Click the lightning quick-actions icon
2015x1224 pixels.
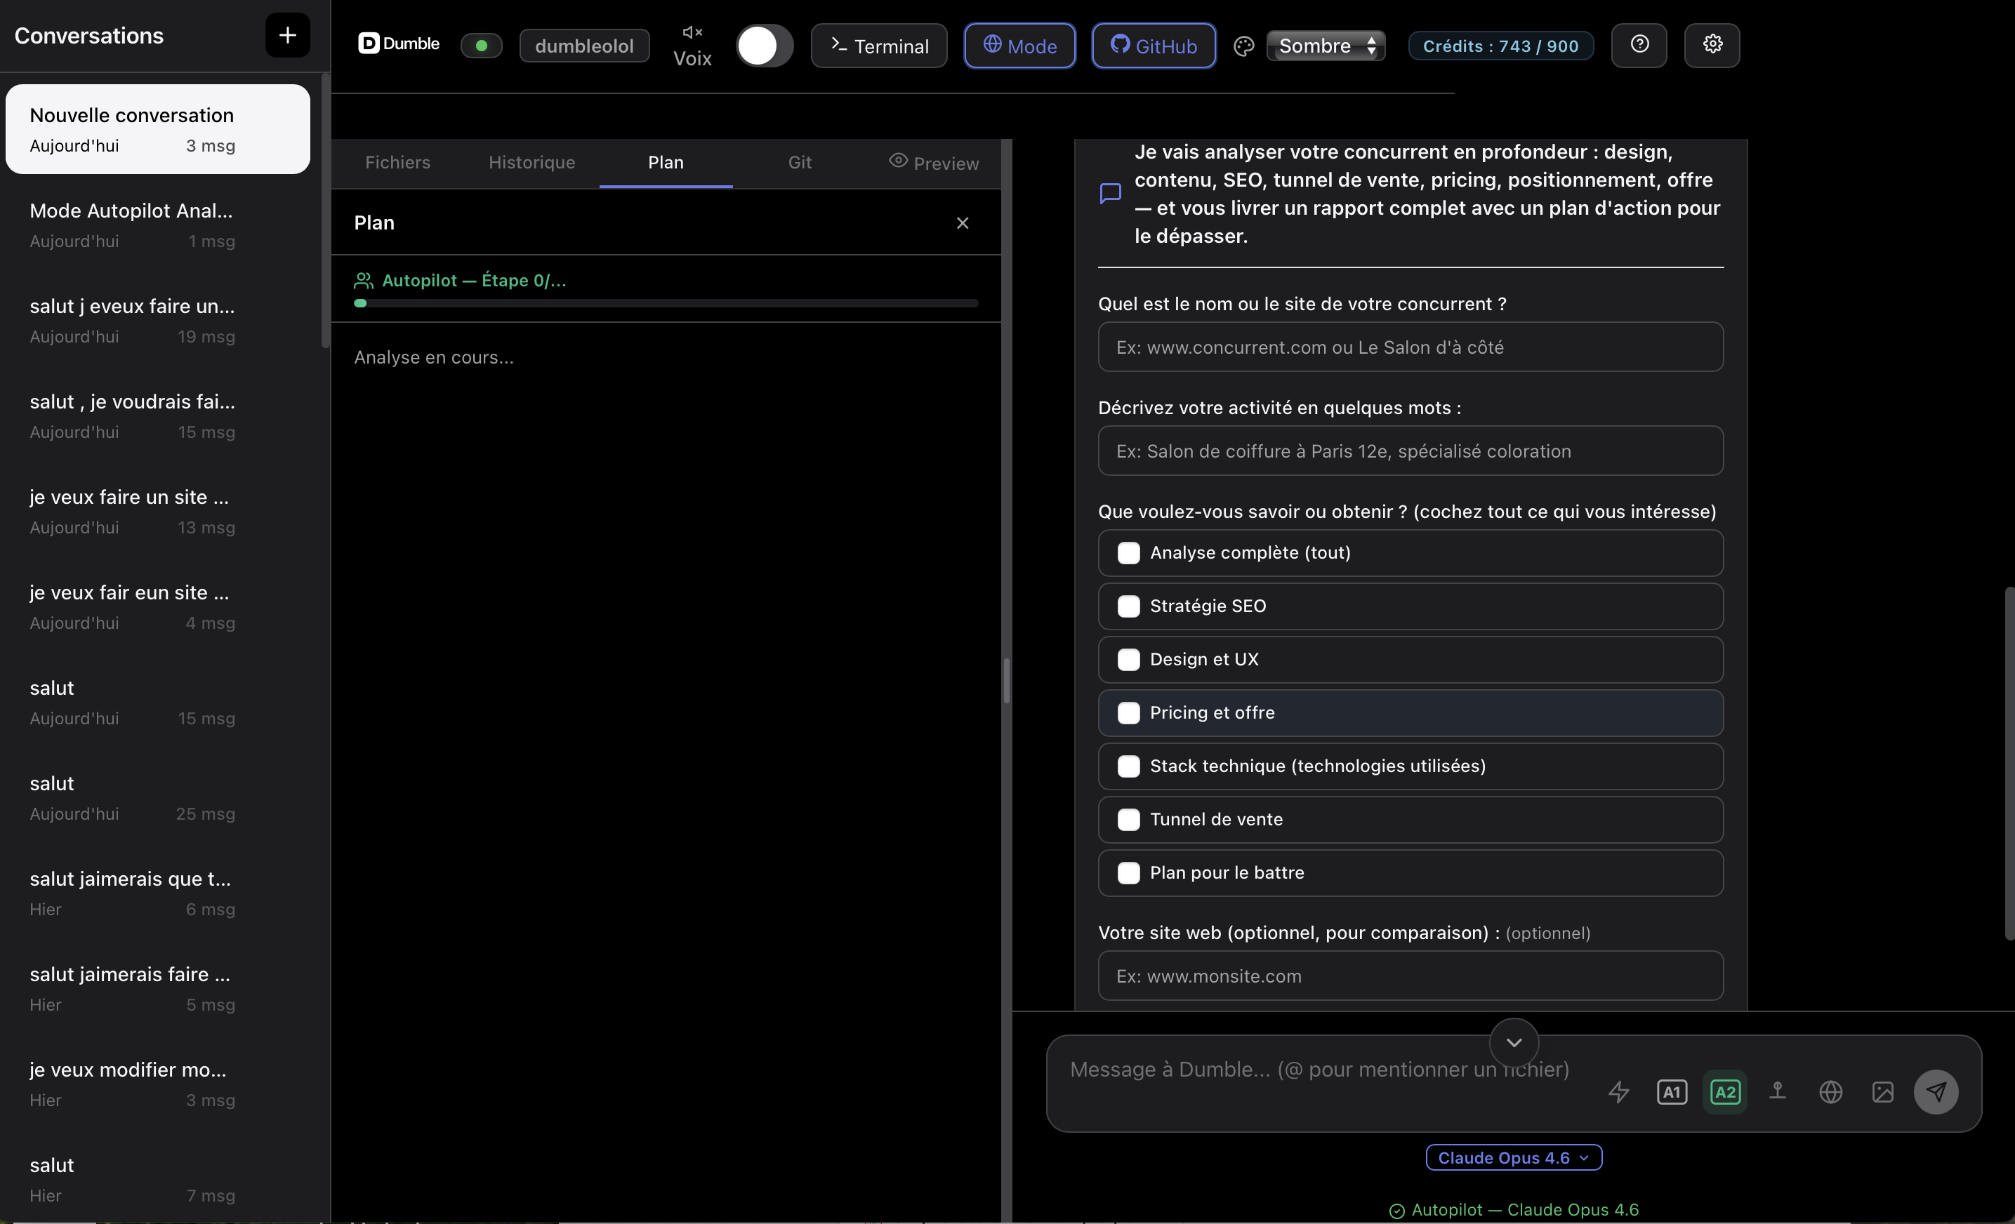pos(1619,1091)
